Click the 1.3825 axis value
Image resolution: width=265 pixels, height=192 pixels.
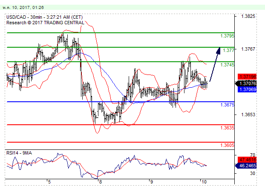click(248, 16)
